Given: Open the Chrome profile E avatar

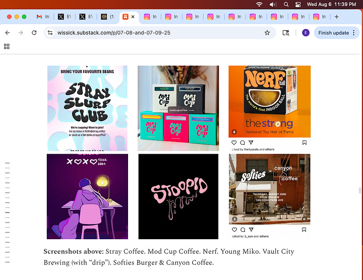Looking at the screenshot, I should coord(306,33).
